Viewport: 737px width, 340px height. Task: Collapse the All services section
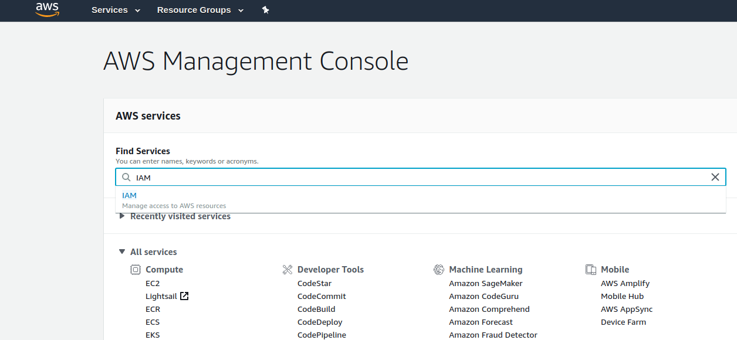click(148, 252)
